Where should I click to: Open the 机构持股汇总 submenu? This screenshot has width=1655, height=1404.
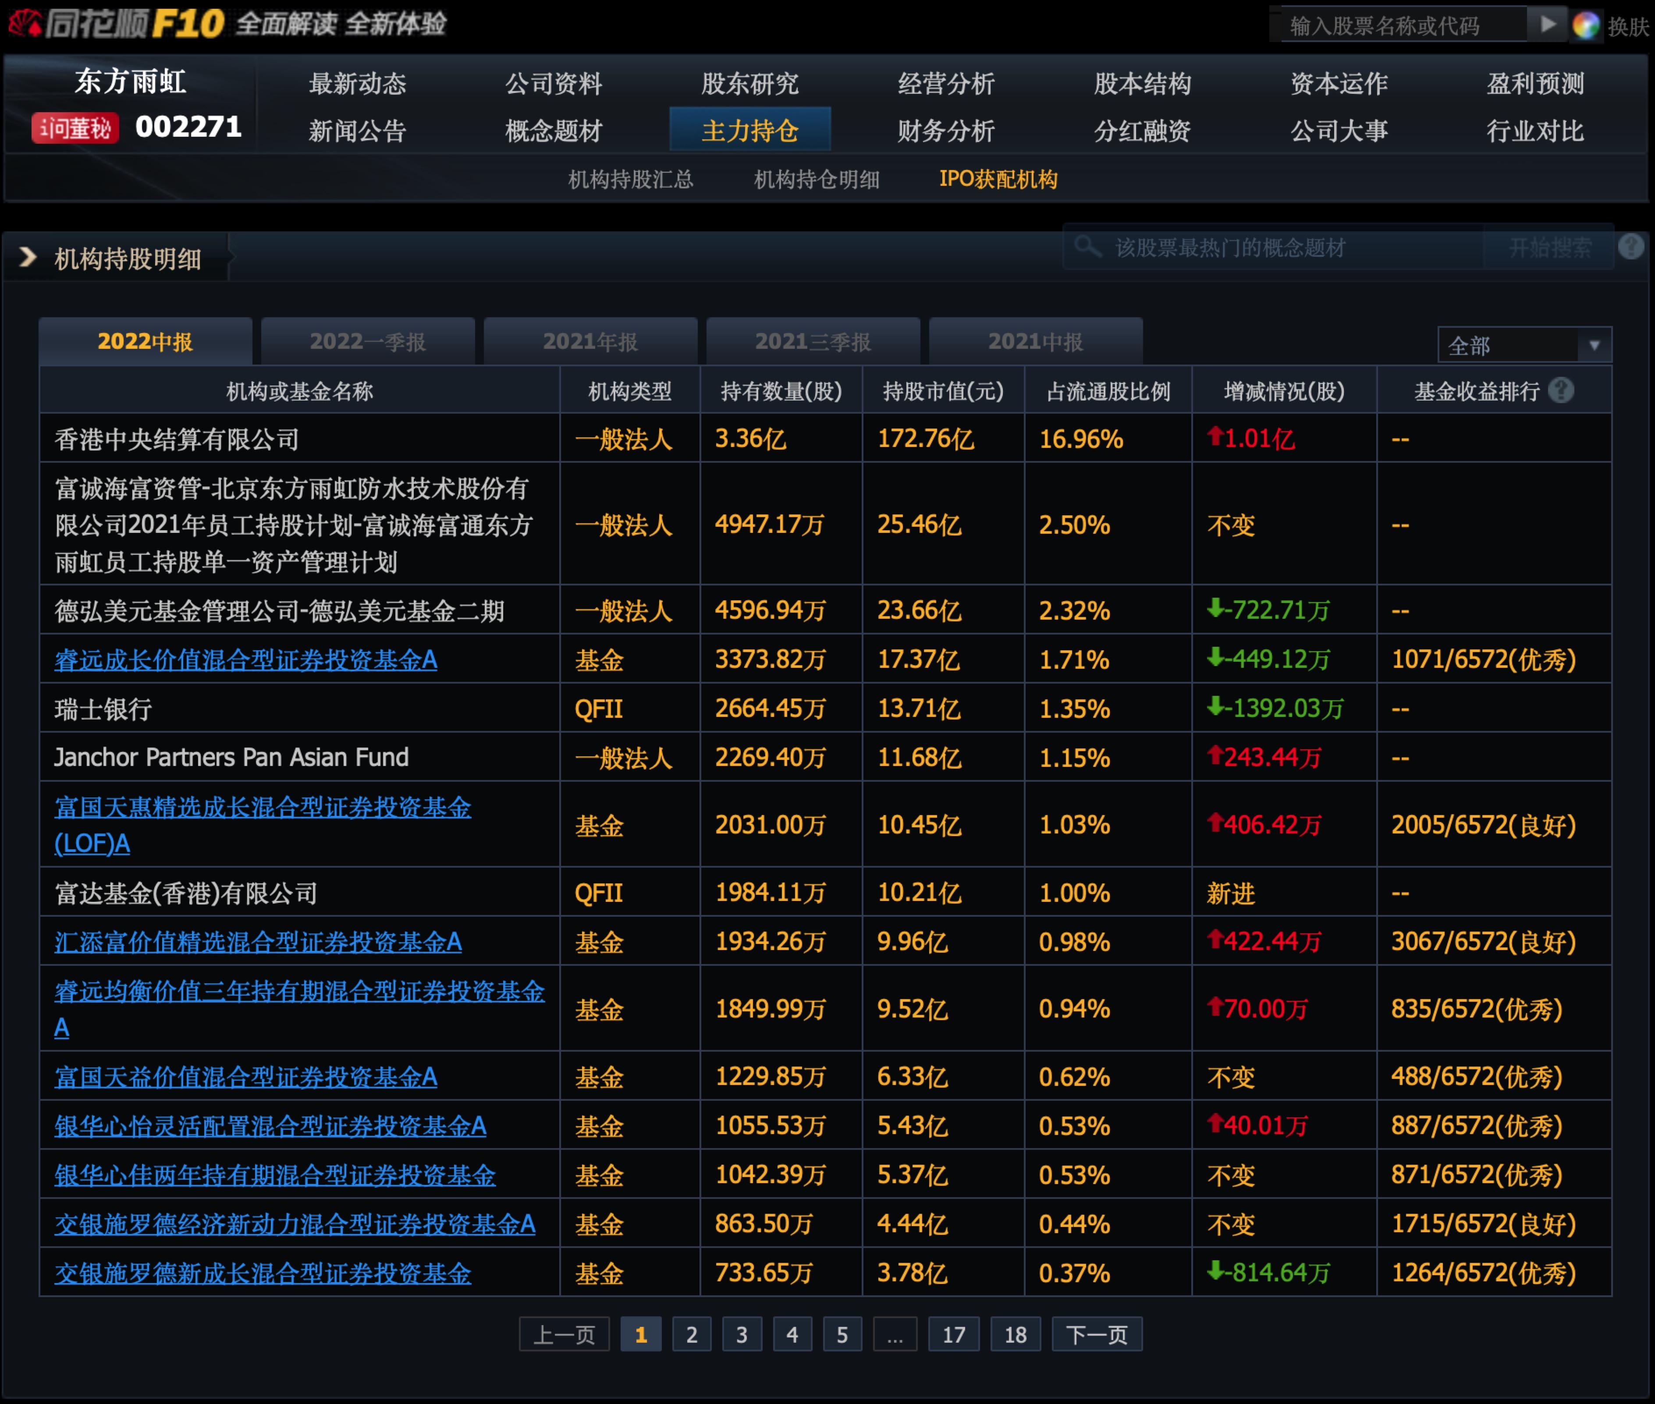[630, 179]
